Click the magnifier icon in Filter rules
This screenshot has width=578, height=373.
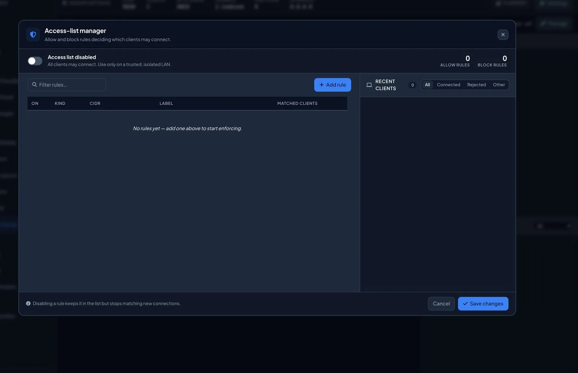35,85
